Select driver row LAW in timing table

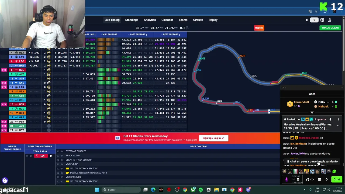94,57
